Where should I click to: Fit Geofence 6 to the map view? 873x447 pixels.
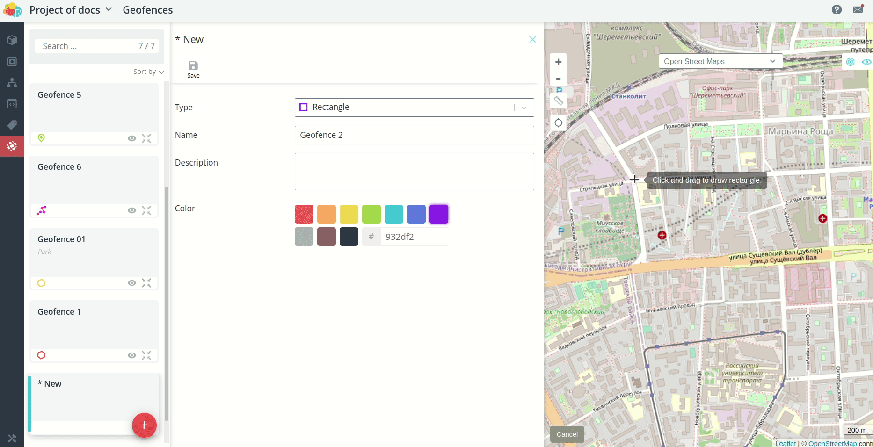click(146, 210)
